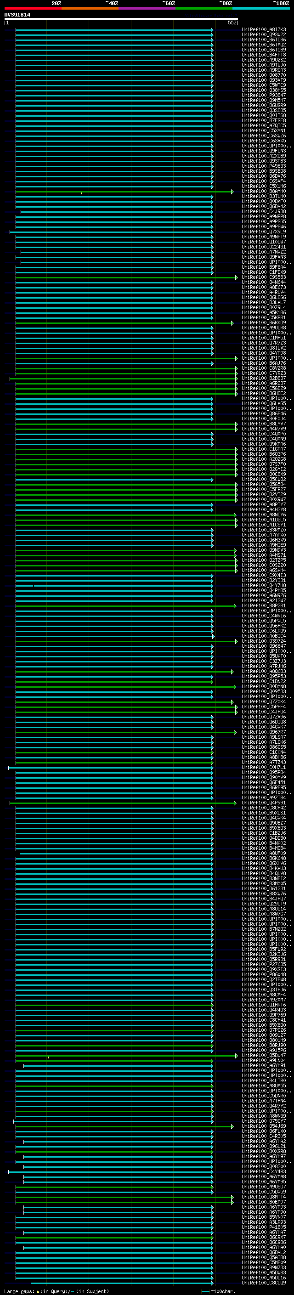Select hit label UniRef100_Q08200
This screenshot has width=294, height=1295.
click(x=264, y=1166)
